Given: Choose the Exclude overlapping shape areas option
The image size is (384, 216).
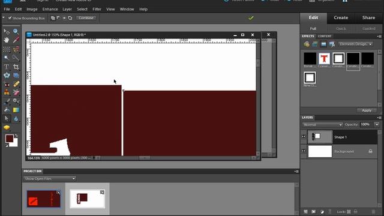Looking at the screenshot, I should click(70, 18).
